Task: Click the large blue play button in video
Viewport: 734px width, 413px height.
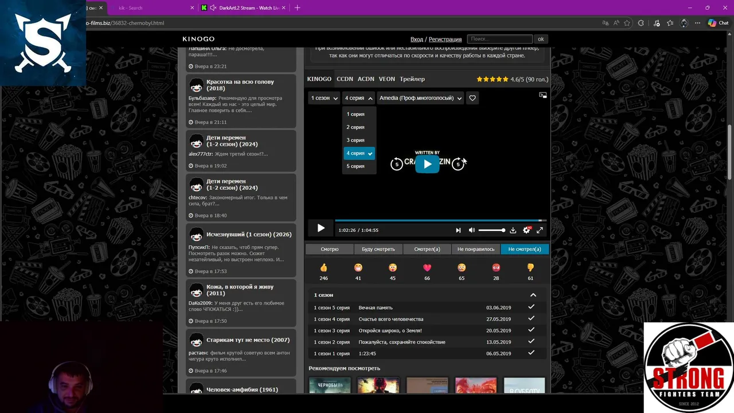Action: (427, 164)
